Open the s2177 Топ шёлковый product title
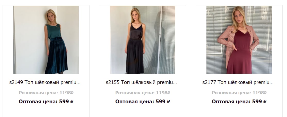The width and height of the screenshot is (287, 117). (x=238, y=83)
